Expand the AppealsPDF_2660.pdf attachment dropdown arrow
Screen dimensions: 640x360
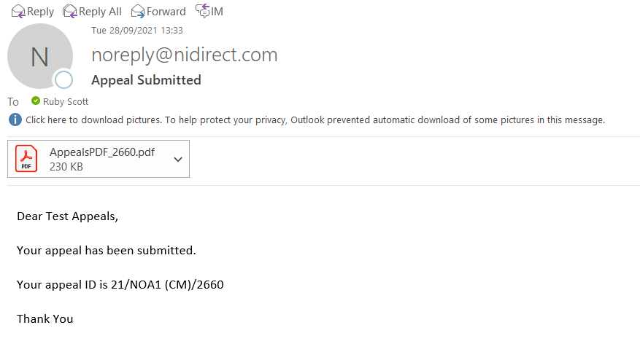(178, 160)
